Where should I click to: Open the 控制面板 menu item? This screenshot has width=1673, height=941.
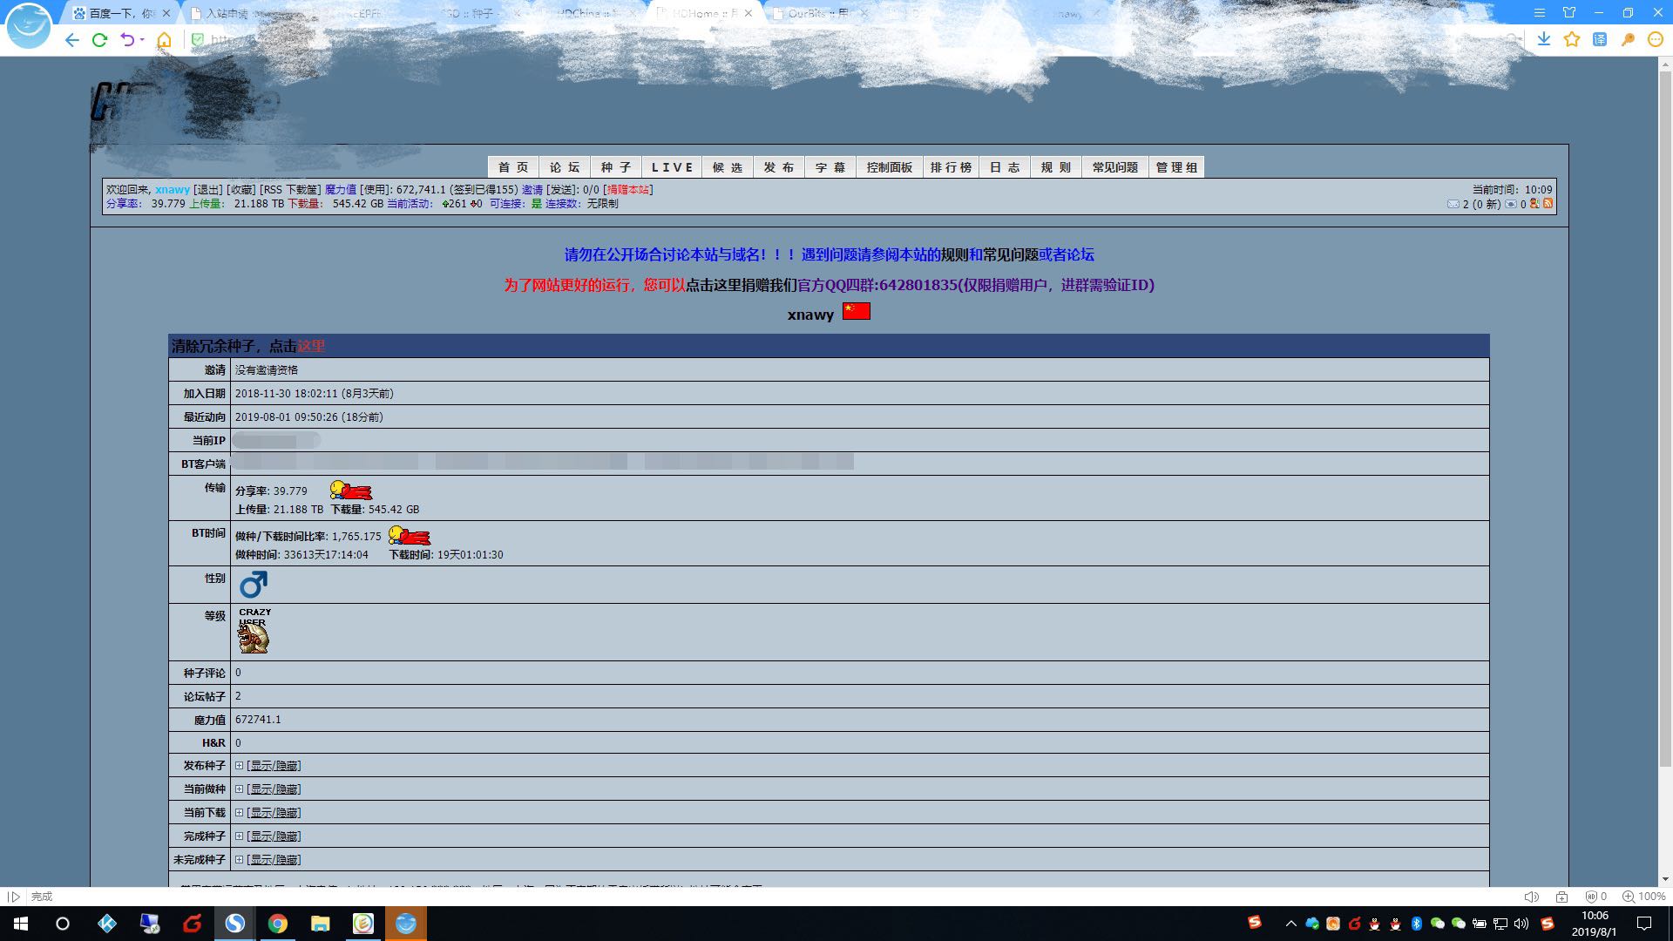point(889,167)
